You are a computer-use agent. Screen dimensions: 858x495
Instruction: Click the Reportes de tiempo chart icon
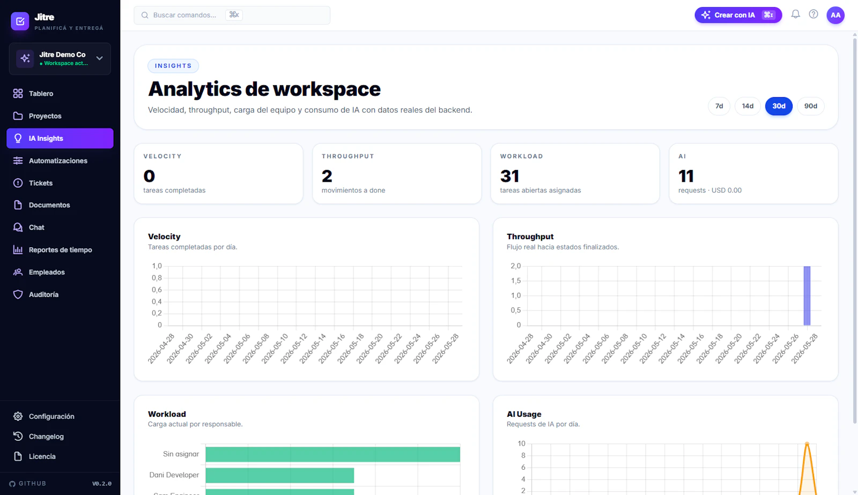coord(18,250)
